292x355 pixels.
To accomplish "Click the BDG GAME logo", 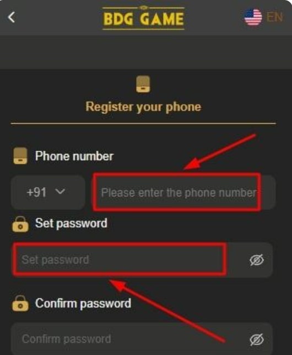I will (x=143, y=18).
